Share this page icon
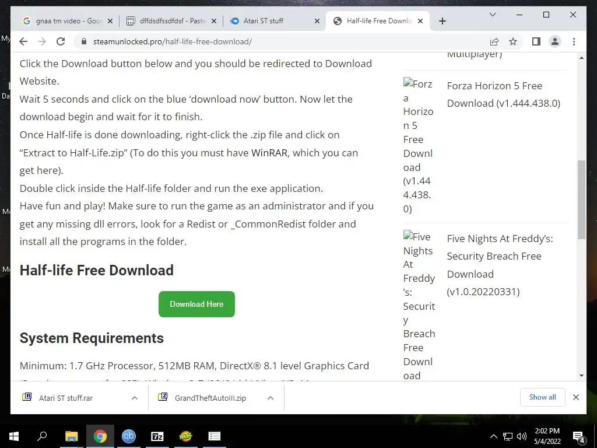This screenshot has width=597, height=448. pyautogui.click(x=494, y=41)
